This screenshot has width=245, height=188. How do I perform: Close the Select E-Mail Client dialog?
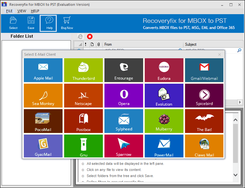coord(220,54)
